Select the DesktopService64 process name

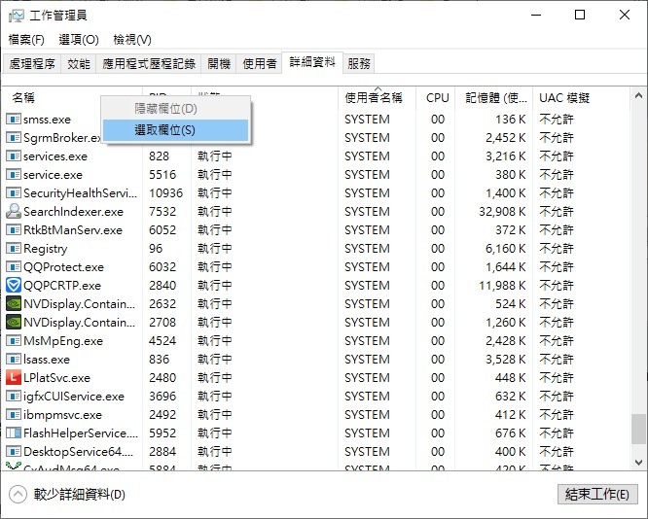coord(79,451)
